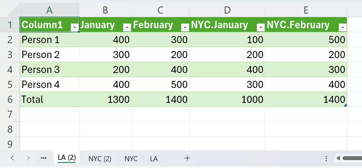Select row 6 header
This screenshot has height=168, width=362.
[x=10, y=99]
